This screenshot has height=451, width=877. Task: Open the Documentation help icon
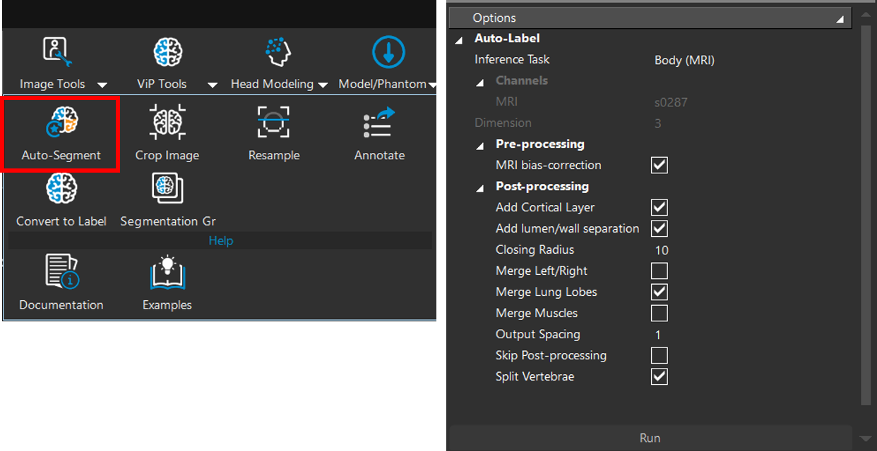61,272
